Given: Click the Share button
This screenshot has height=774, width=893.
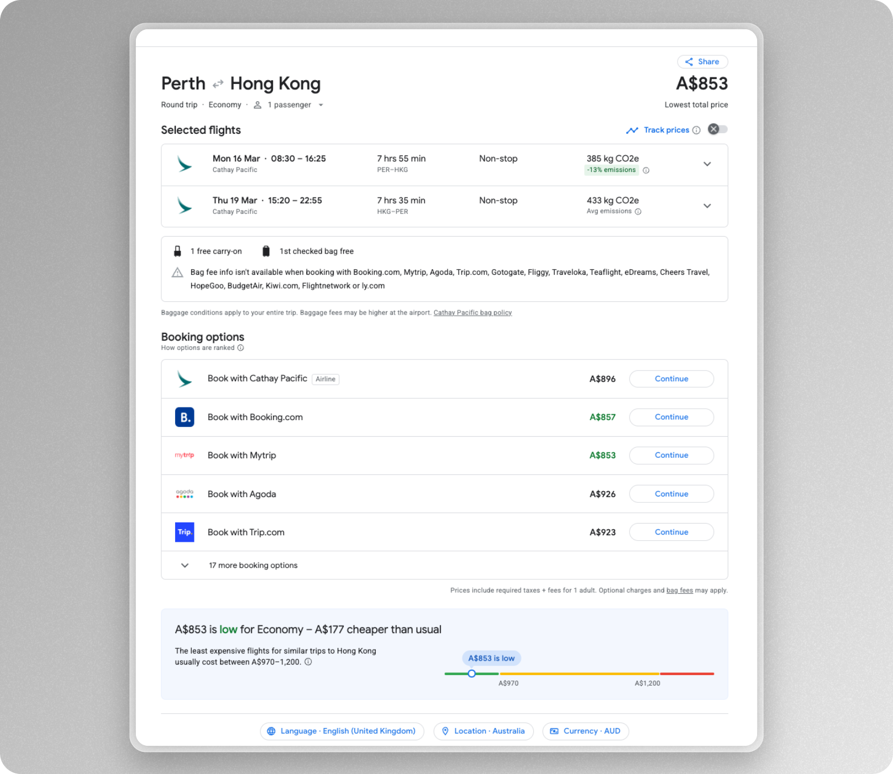Looking at the screenshot, I should point(702,61).
